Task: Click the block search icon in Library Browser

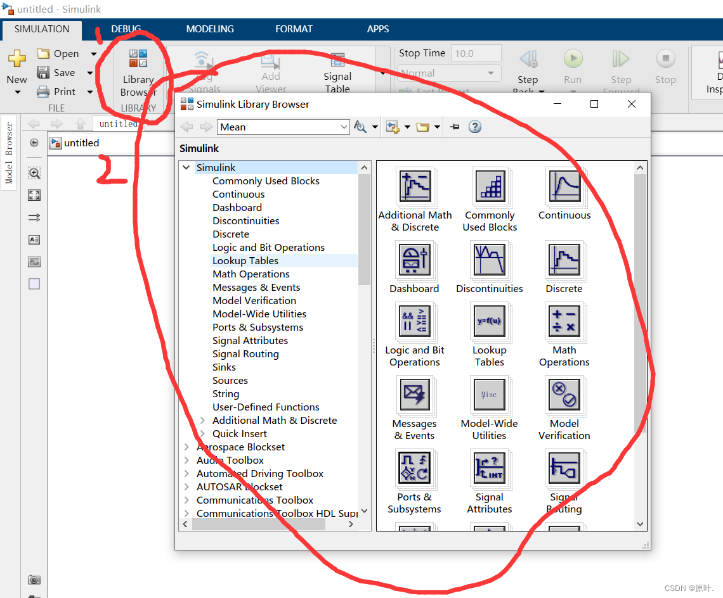Action: [x=360, y=127]
